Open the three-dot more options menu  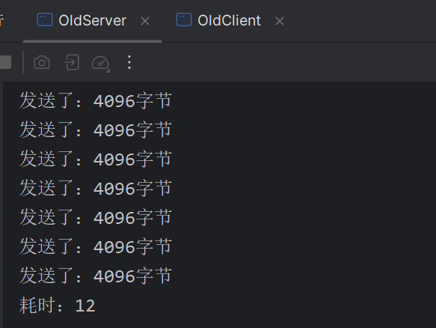129,62
